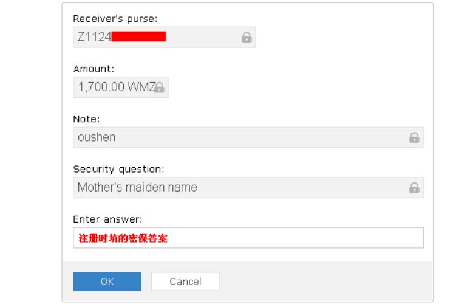Click the "Note:" label
470x304 pixels.
pos(86,119)
